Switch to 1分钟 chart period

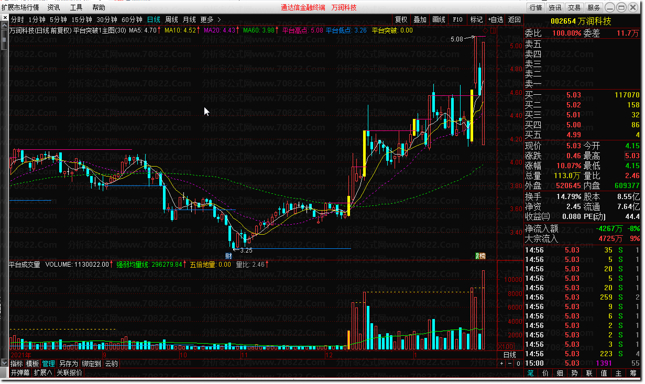point(37,20)
